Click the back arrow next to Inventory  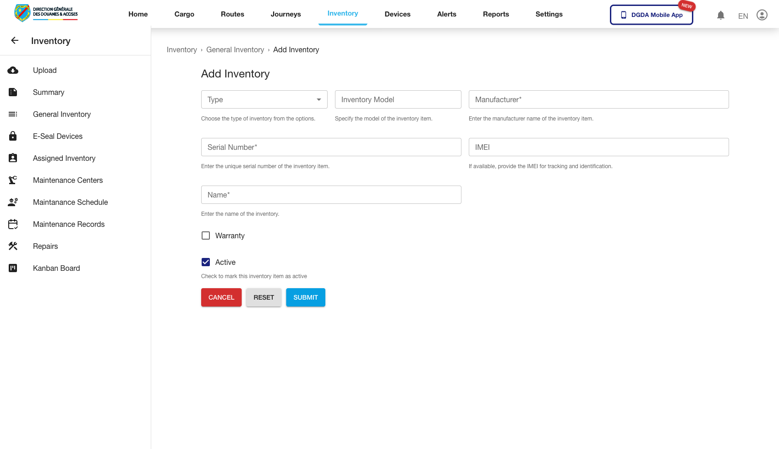(x=14, y=41)
